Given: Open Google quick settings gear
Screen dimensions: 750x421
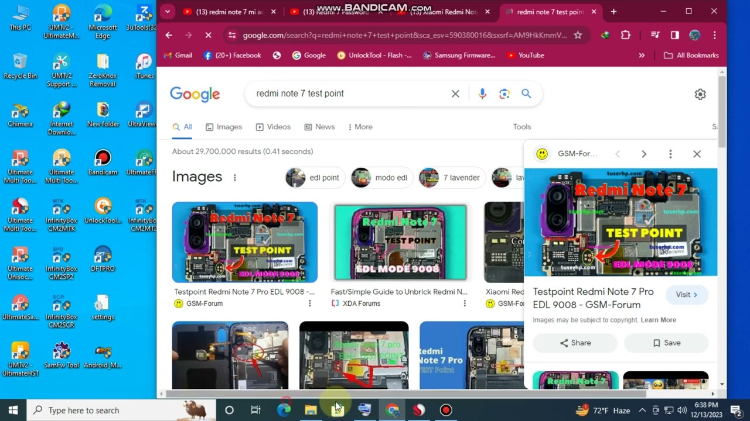Looking at the screenshot, I should click(700, 94).
